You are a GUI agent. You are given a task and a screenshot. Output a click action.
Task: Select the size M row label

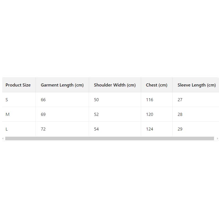7,114
